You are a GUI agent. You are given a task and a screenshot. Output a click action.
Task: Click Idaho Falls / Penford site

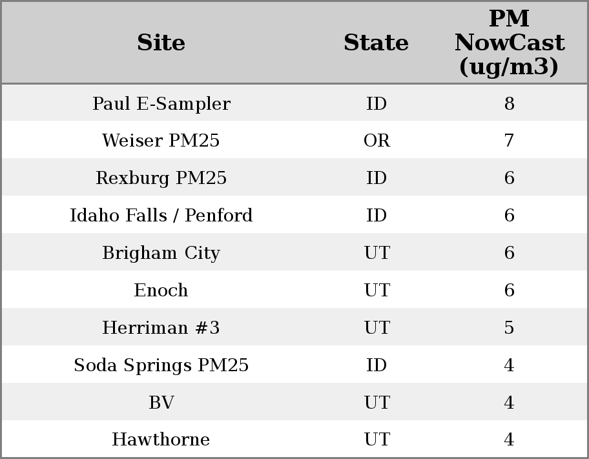tap(161, 216)
